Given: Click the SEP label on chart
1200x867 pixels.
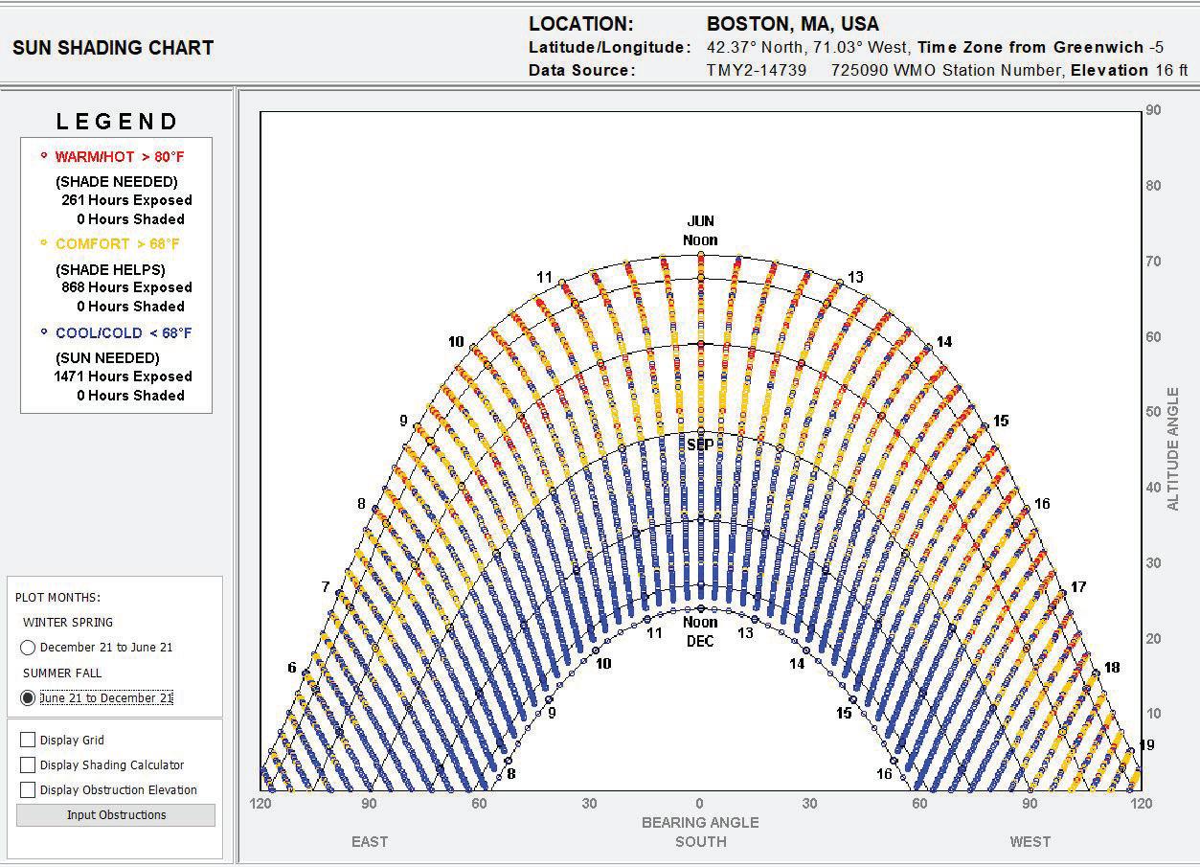Looking at the screenshot, I should pyautogui.click(x=700, y=445).
